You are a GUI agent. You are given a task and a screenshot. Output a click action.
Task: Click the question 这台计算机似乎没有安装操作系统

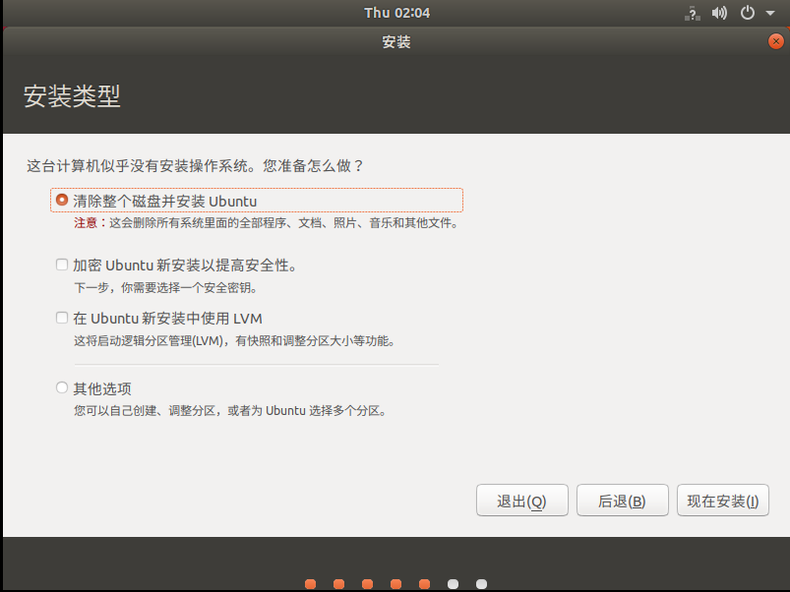point(195,165)
